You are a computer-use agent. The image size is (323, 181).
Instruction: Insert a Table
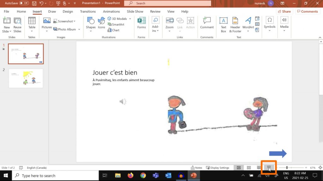(x=32, y=24)
